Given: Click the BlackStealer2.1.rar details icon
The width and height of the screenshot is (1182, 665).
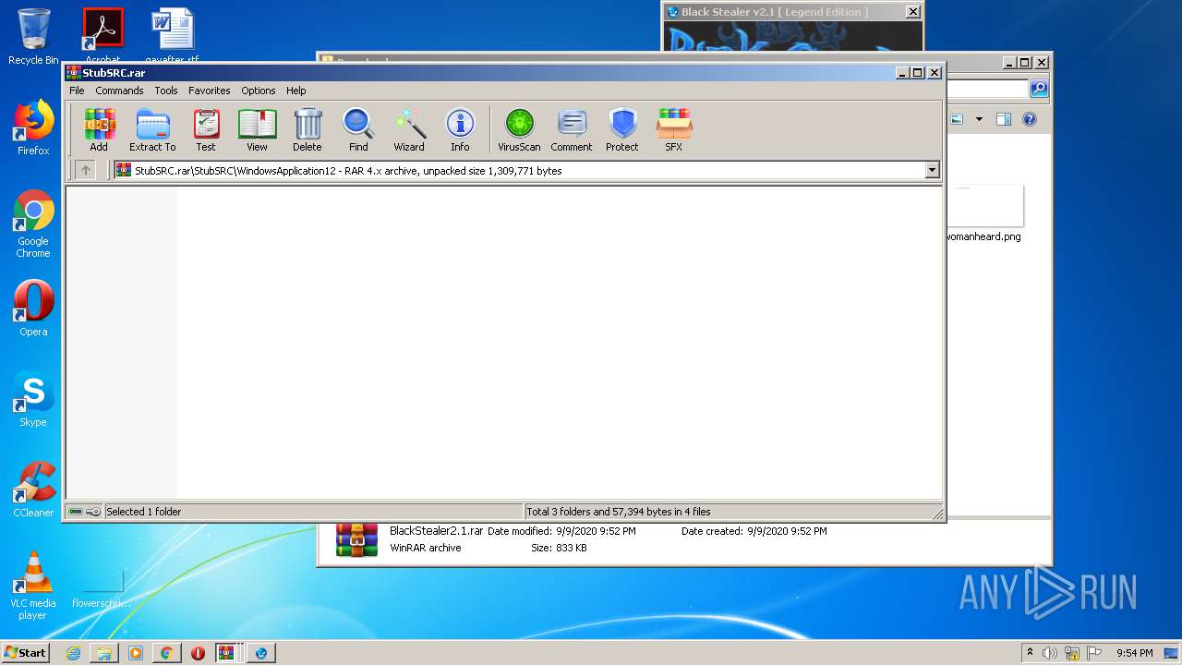Looking at the screenshot, I should click(x=356, y=539).
